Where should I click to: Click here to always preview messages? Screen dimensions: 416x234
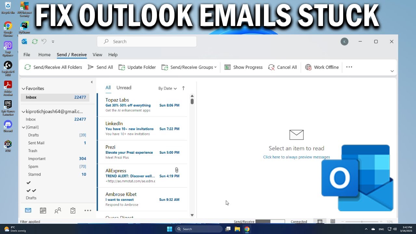tap(296, 157)
